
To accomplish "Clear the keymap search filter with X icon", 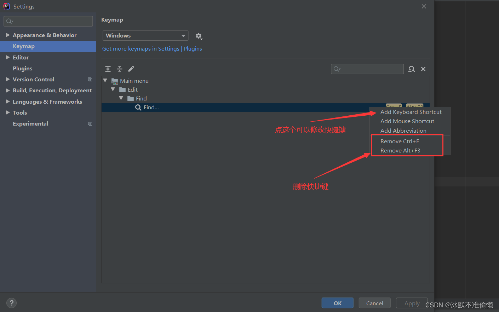I will pyautogui.click(x=423, y=69).
